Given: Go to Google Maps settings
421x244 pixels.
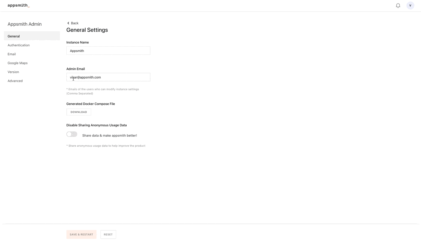Looking at the screenshot, I should [18, 63].
